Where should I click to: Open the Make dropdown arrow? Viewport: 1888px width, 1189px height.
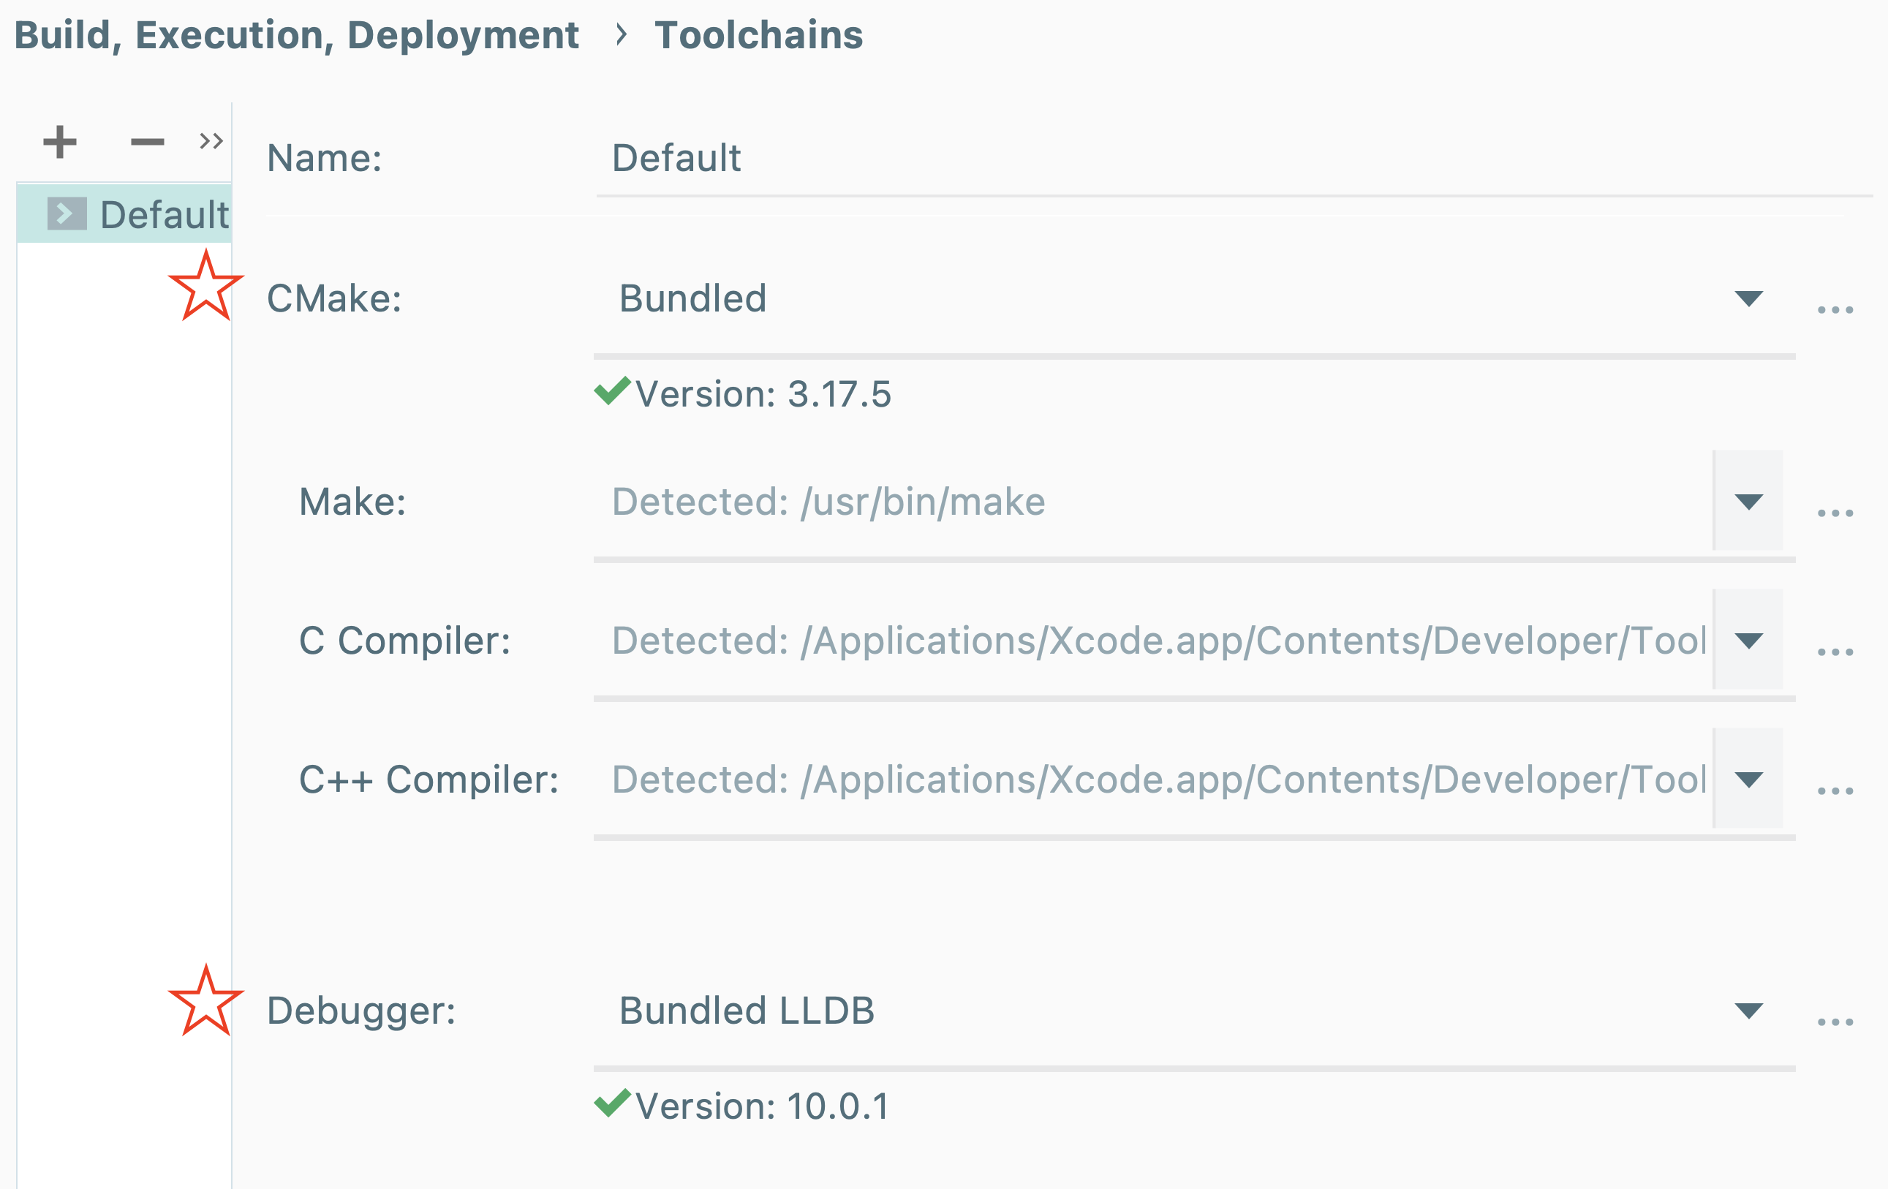coord(1748,501)
